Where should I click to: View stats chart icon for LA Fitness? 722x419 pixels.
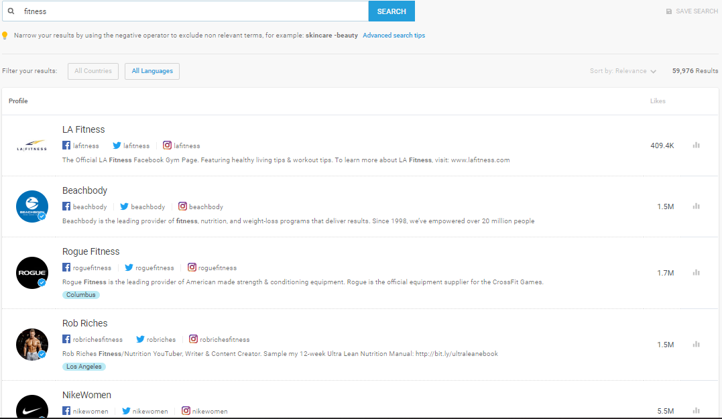click(x=697, y=145)
